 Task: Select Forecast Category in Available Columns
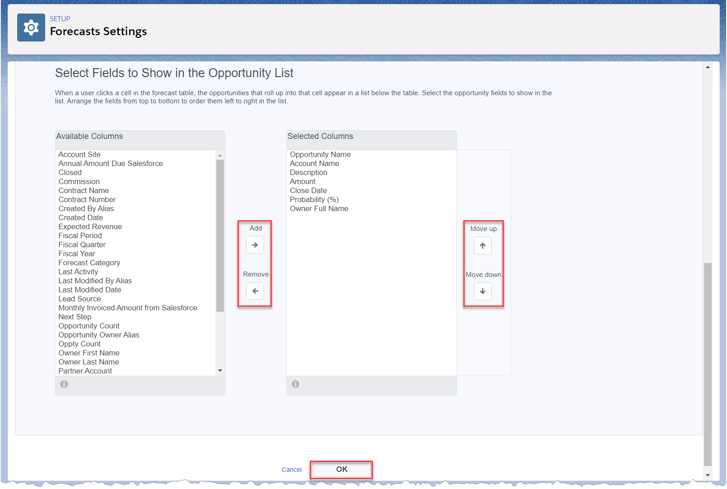89,263
